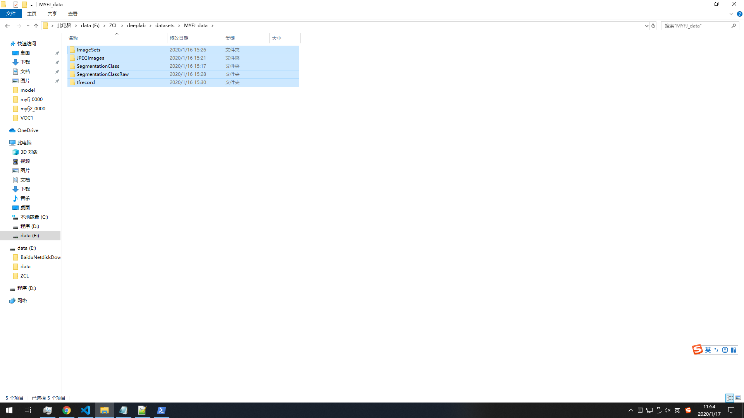
Task: Sort by 修改日期 column header
Action: pos(179,38)
